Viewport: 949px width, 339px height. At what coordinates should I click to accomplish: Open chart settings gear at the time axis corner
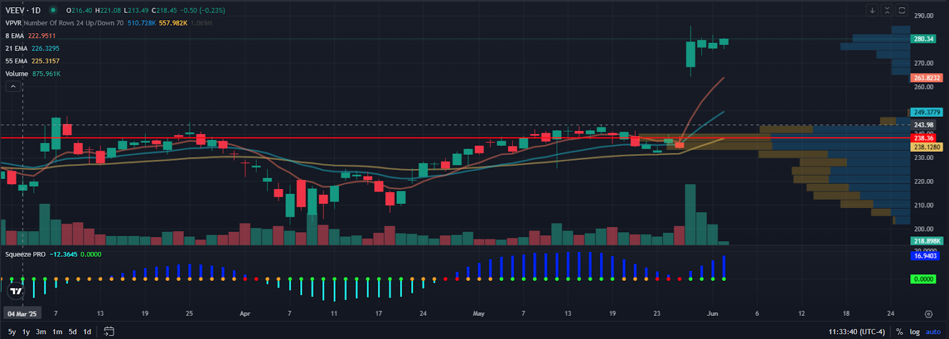click(x=929, y=314)
